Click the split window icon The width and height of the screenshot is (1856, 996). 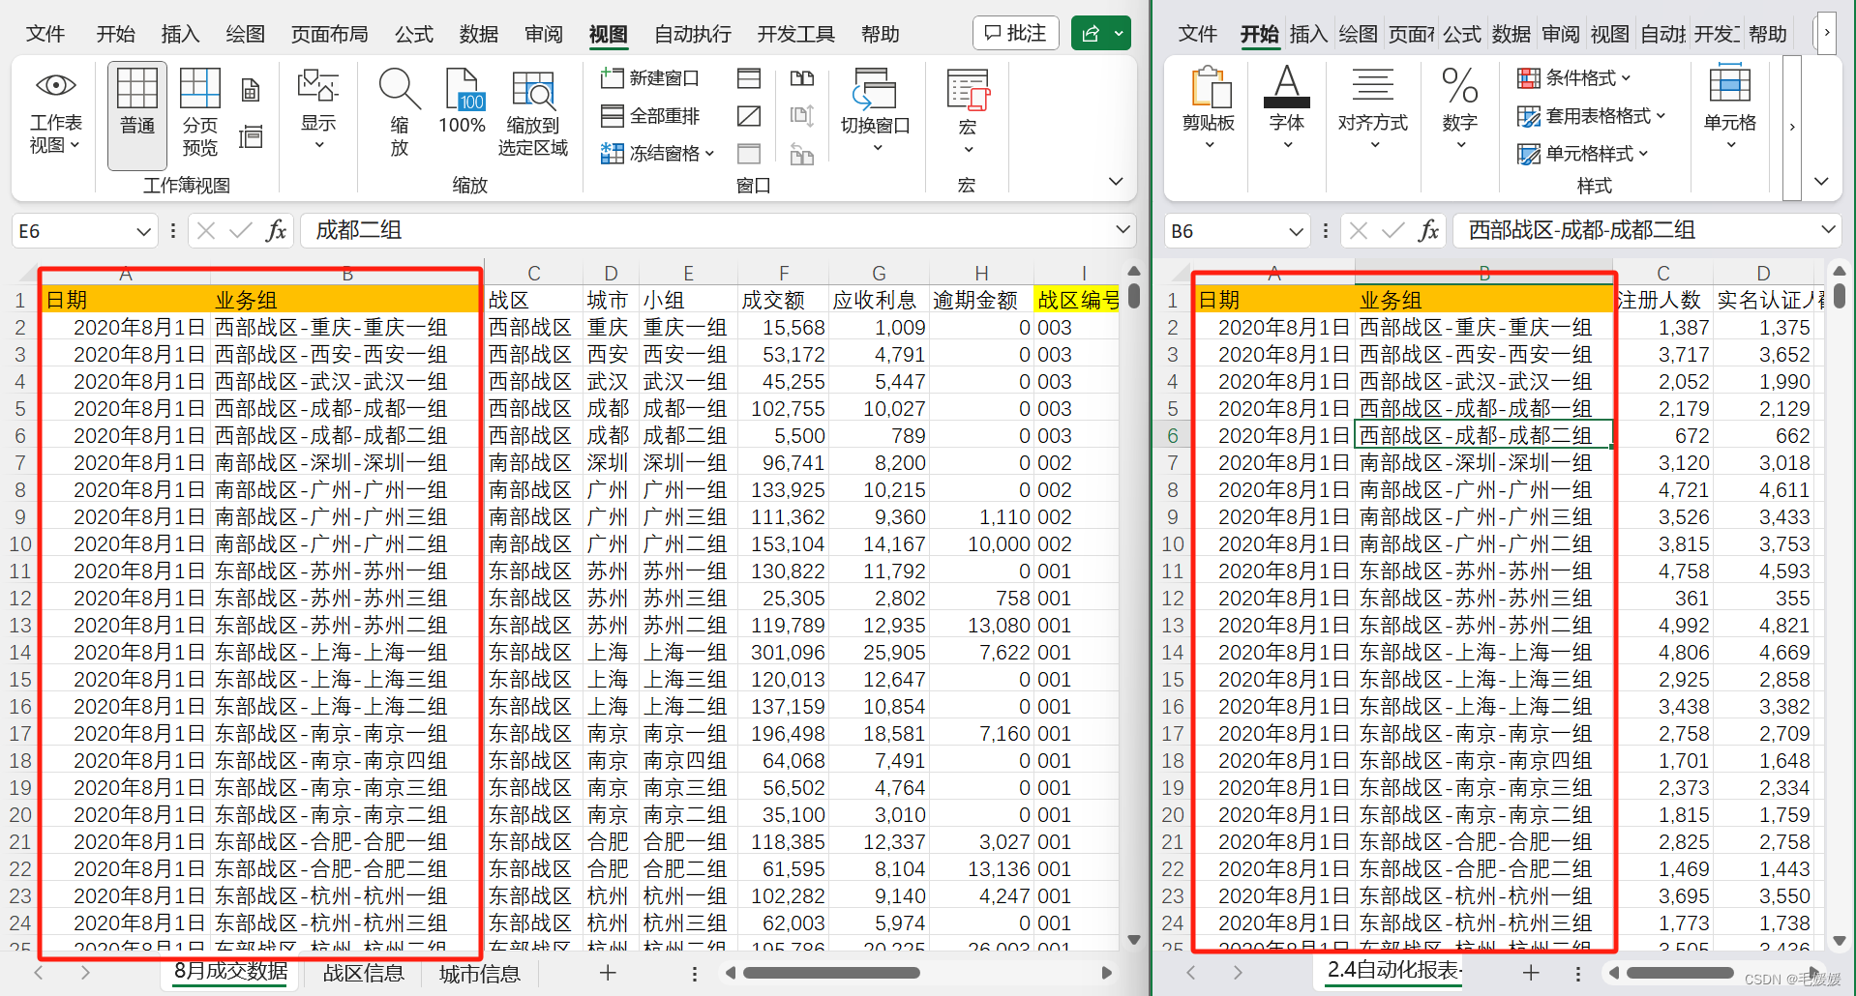pos(748,78)
